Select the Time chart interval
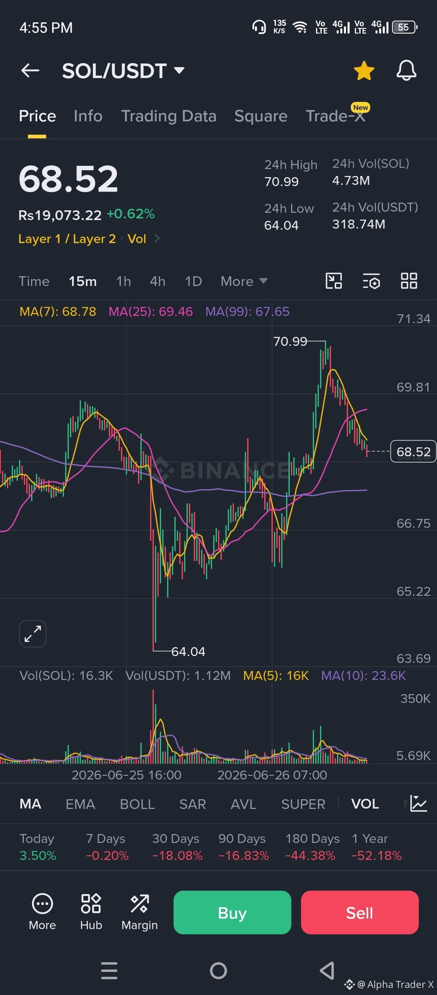The height and width of the screenshot is (995, 437). click(x=34, y=281)
